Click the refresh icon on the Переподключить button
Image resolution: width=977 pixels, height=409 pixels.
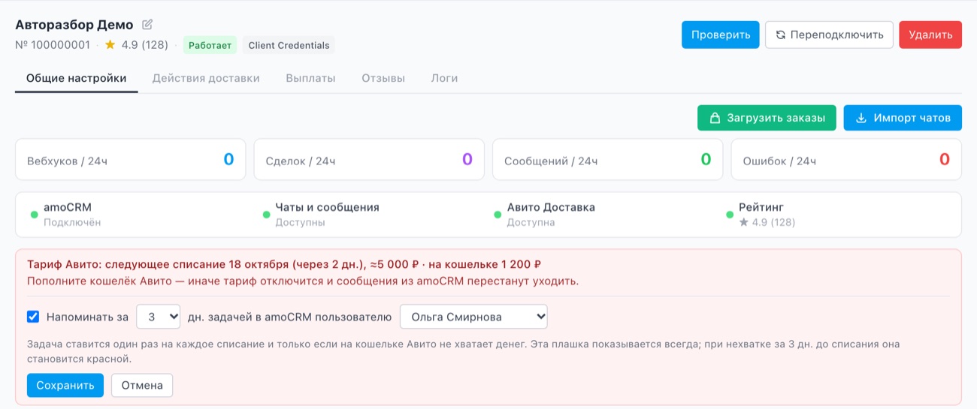pos(781,35)
